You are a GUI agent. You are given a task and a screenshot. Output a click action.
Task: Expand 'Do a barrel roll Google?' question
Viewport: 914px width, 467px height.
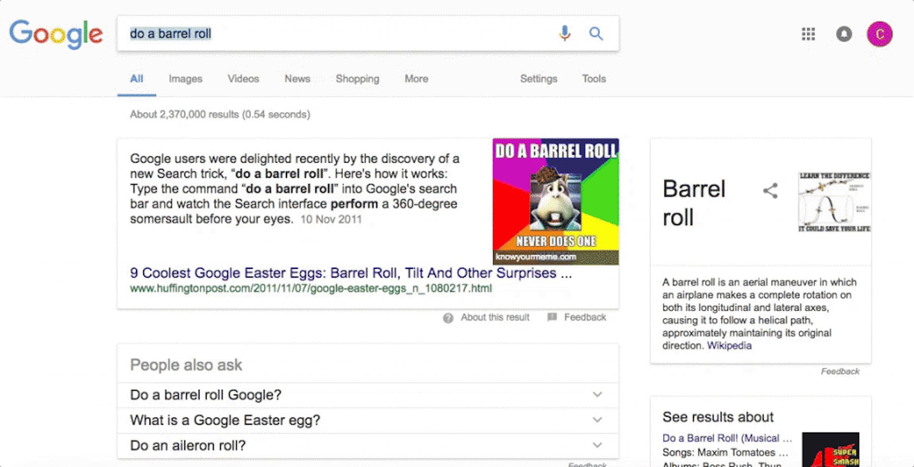click(368, 395)
